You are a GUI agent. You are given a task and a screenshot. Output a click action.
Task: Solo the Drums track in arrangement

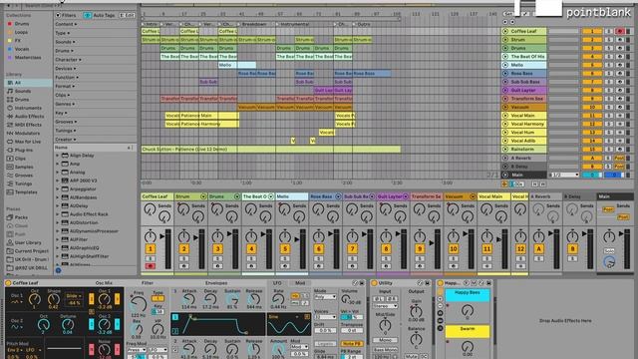(x=609, y=48)
